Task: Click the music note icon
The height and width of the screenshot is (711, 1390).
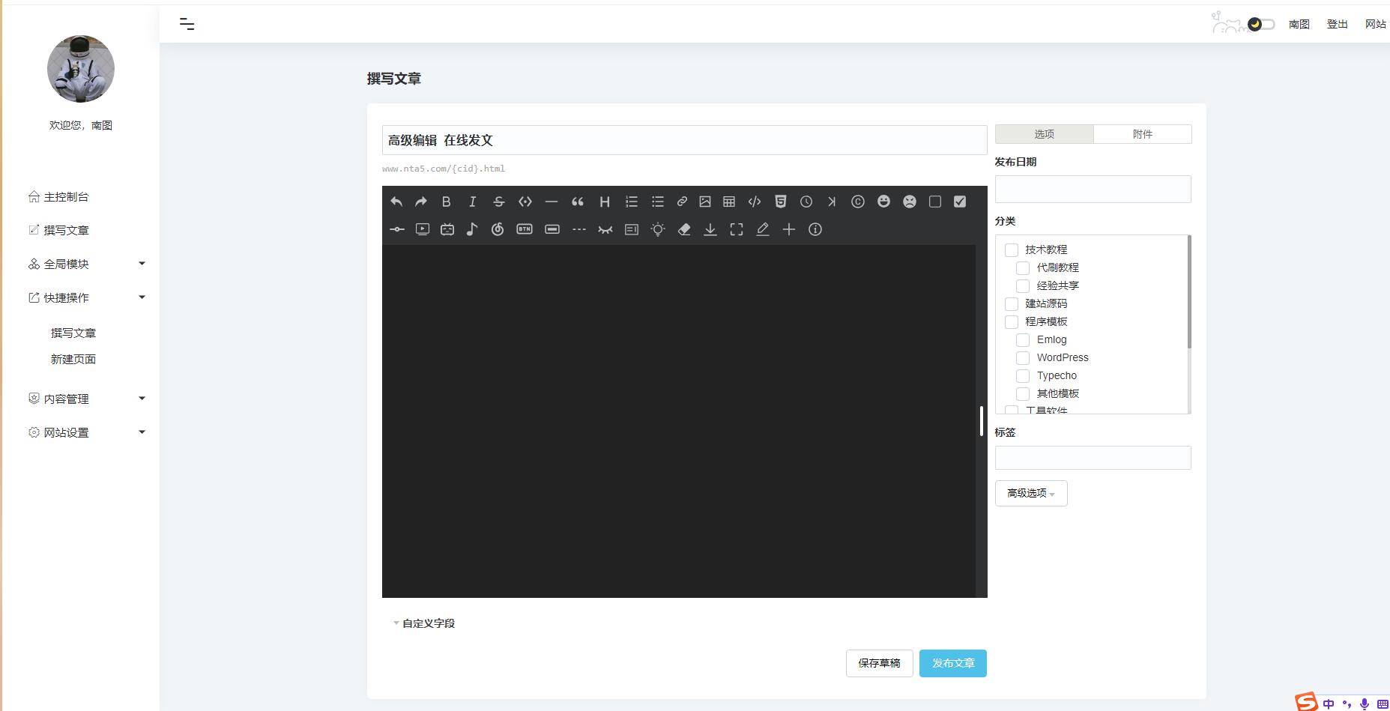Action: [x=471, y=229]
